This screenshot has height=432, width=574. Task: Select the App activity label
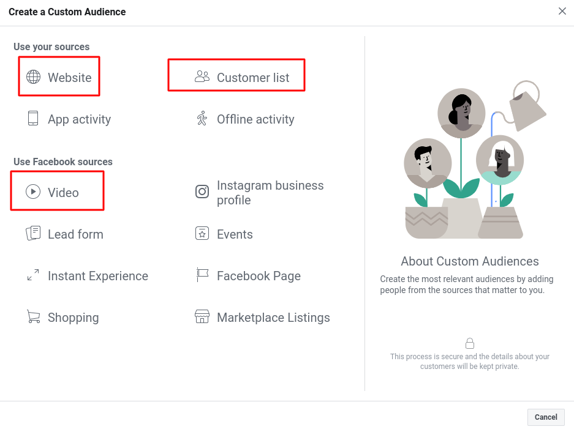pos(79,119)
